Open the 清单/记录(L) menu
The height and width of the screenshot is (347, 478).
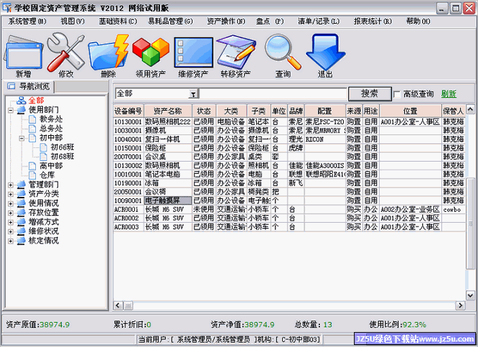coord(319,21)
